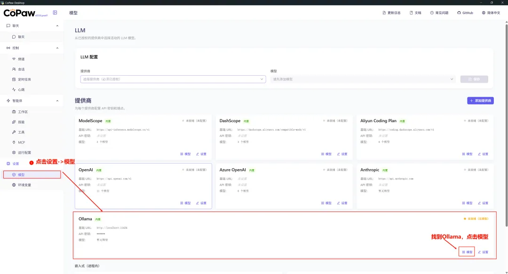This screenshot has height=274, width=508.
Task: Click the 嵌入式（进程内）section heading
Action: tap(87, 266)
